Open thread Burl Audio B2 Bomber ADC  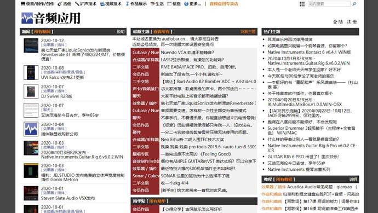208,82
